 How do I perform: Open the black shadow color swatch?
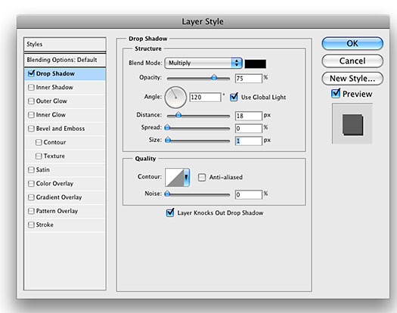256,64
